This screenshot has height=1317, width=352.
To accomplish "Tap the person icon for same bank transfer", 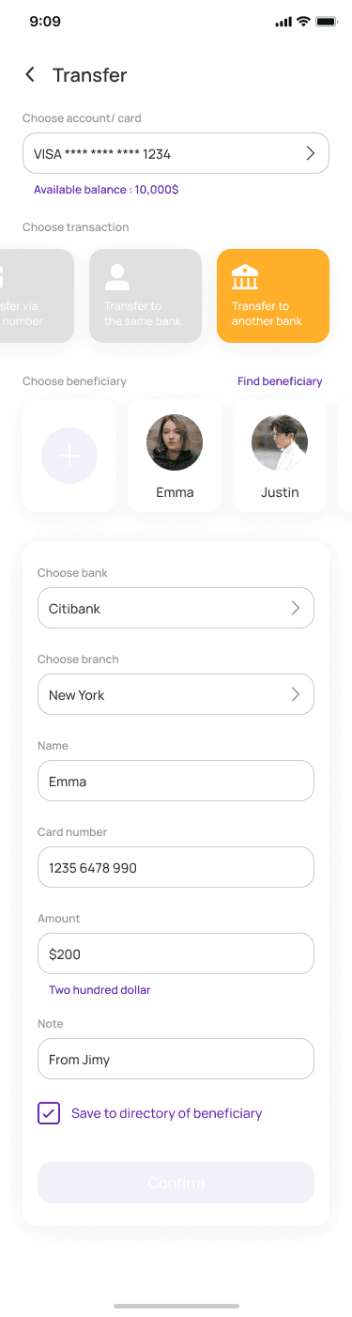I will 117,277.
